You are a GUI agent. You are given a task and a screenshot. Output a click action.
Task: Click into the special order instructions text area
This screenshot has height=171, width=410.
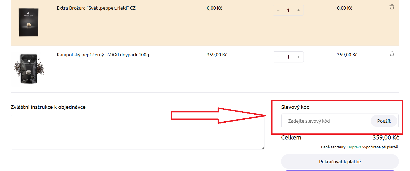click(137, 132)
